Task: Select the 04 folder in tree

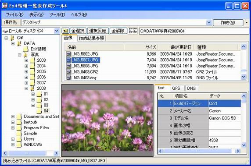Action: pos(46,111)
